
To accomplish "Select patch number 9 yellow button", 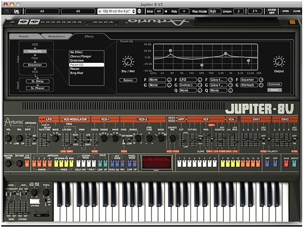I will coord(223,164).
